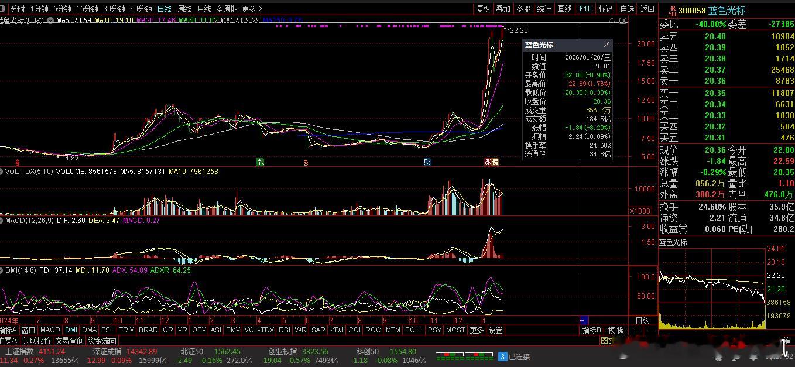Click 创业板指 in status bar
The image size is (795, 367).
tap(283, 352)
